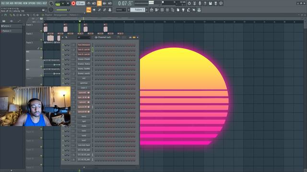
Task: Click the link/multilink controllers icon
Action: pyautogui.click(x=105, y=10)
